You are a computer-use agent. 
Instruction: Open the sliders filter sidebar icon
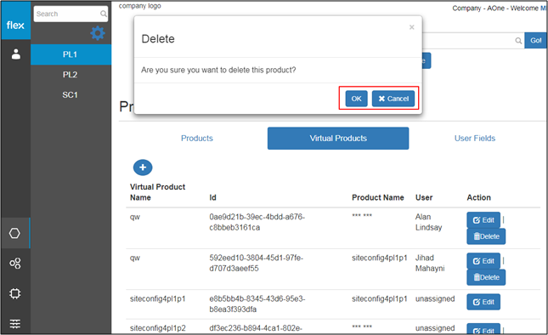[x=15, y=323]
